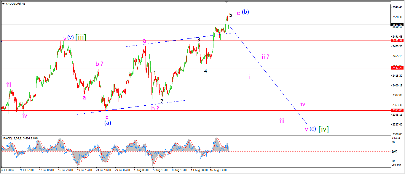Select the black 4 wave label

[x=205, y=71]
